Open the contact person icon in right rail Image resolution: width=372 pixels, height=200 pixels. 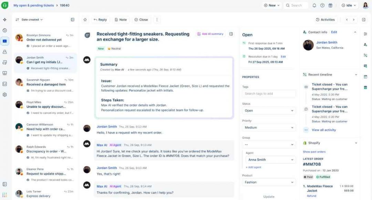point(365,45)
